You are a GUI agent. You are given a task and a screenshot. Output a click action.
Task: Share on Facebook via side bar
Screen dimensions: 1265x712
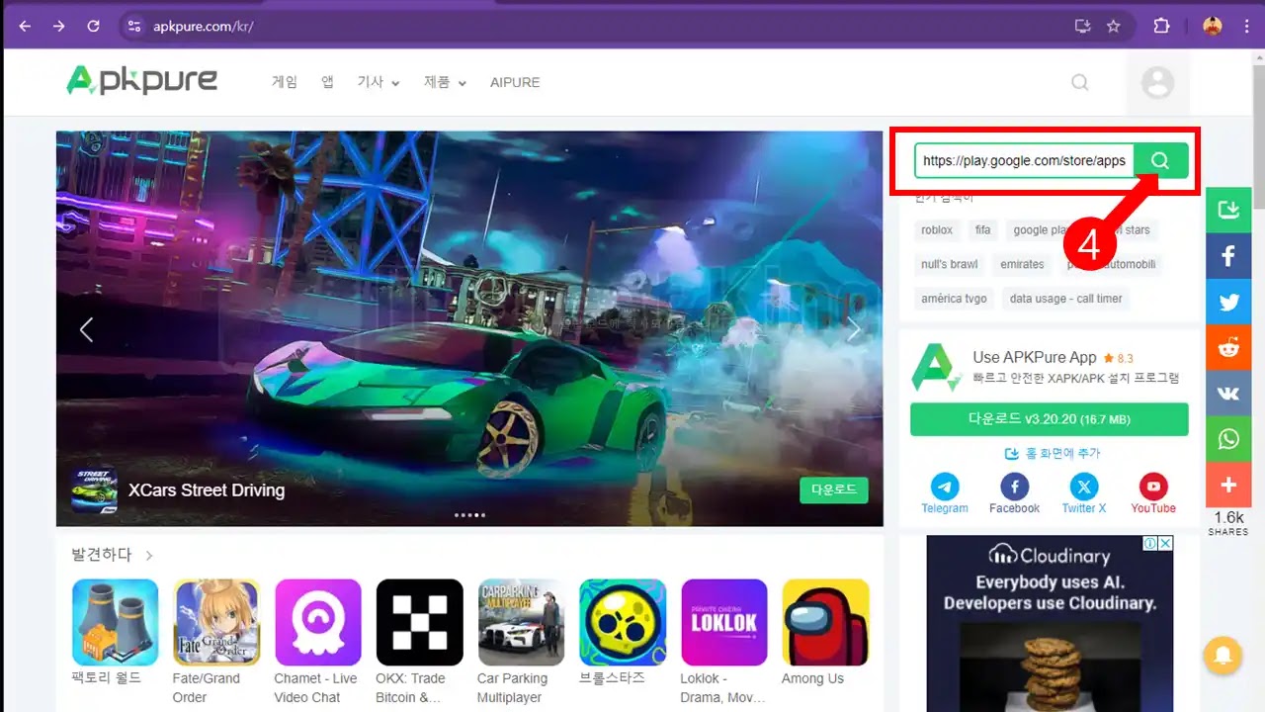[1228, 256]
